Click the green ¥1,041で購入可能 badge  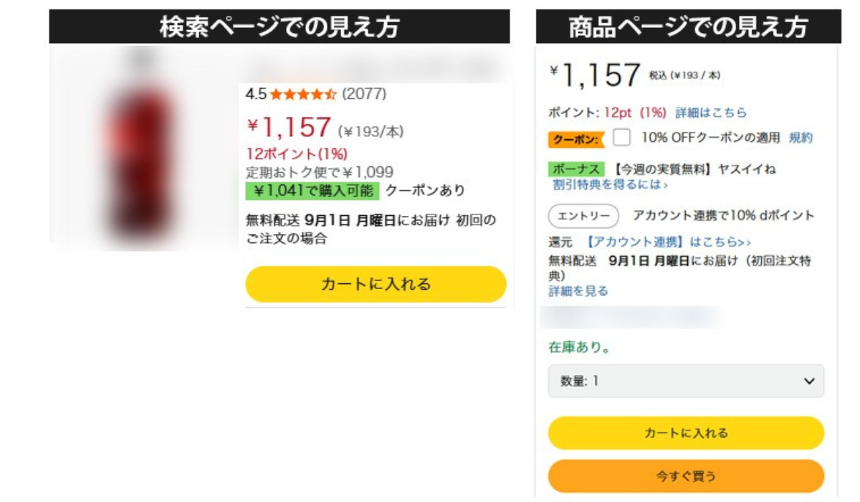(312, 191)
